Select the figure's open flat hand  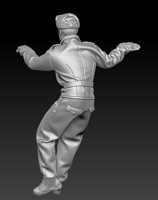pyautogui.click(x=132, y=46)
